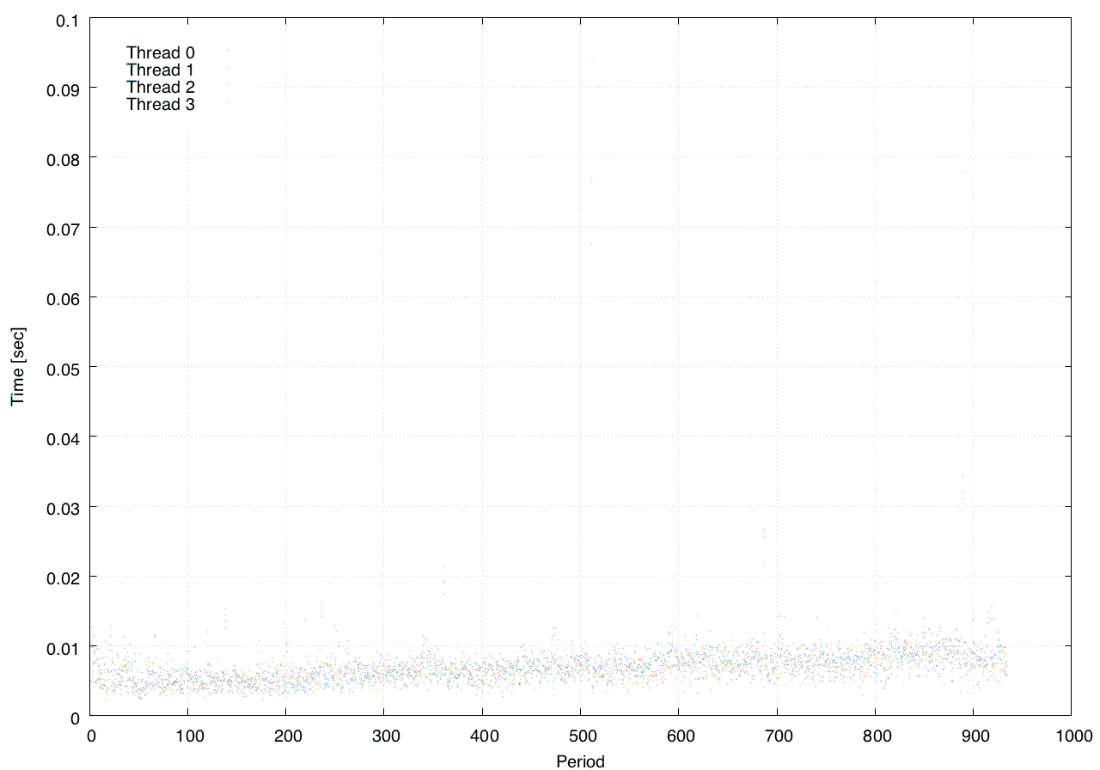The image size is (1100, 770).
Task: Click the 700 x-axis tick label
Action: [x=777, y=736]
